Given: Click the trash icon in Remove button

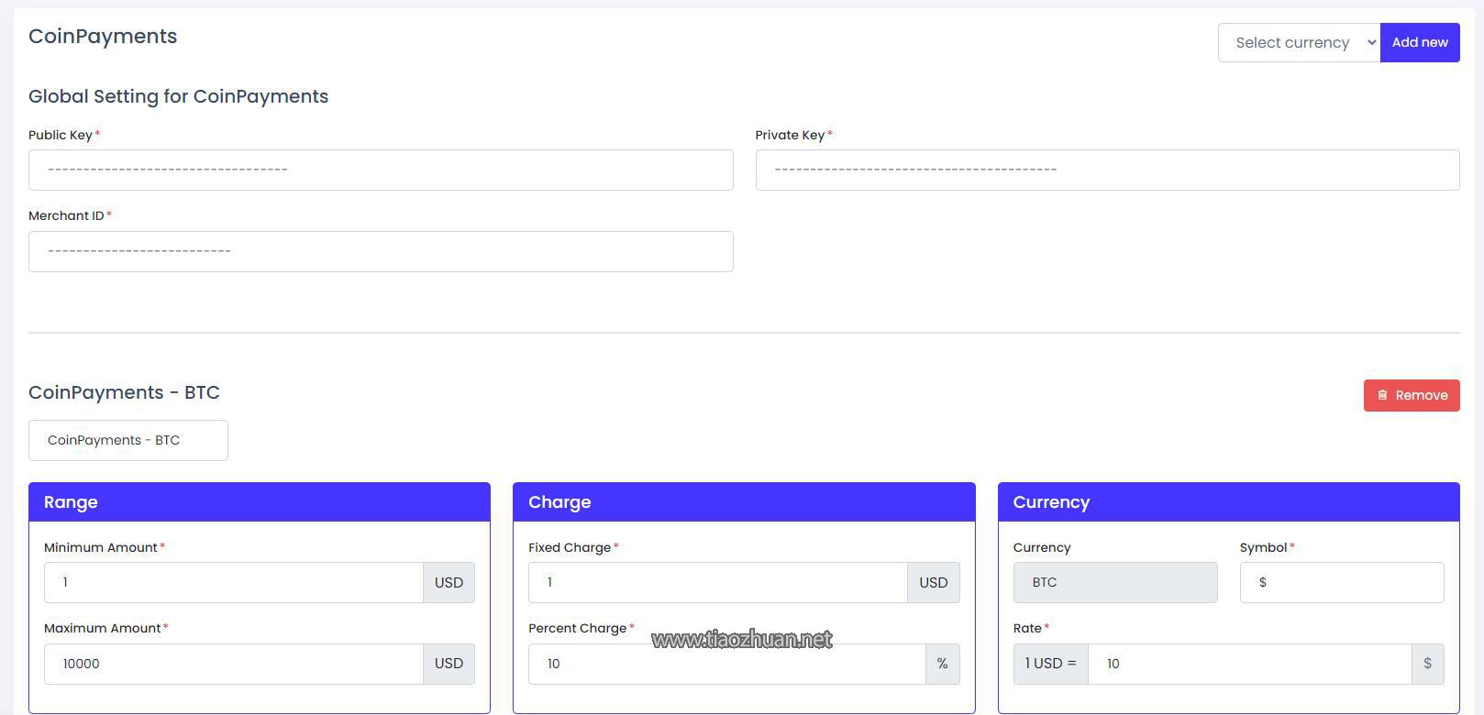Looking at the screenshot, I should pyautogui.click(x=1382, y=396).
